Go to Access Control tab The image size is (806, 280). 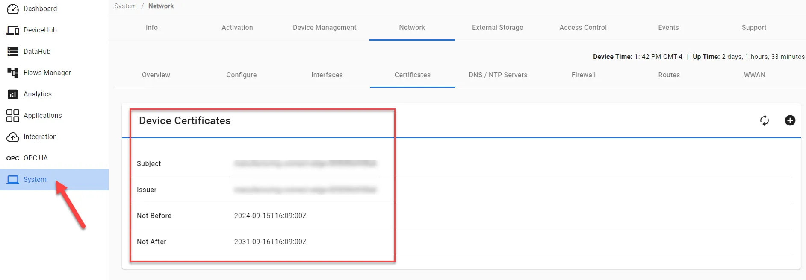point(583,27)
